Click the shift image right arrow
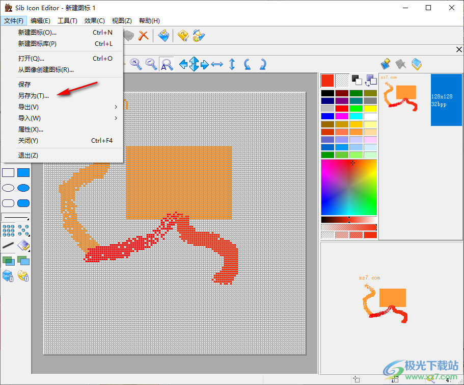This screenshot has width=464, height=385. (x=204, y=64)
